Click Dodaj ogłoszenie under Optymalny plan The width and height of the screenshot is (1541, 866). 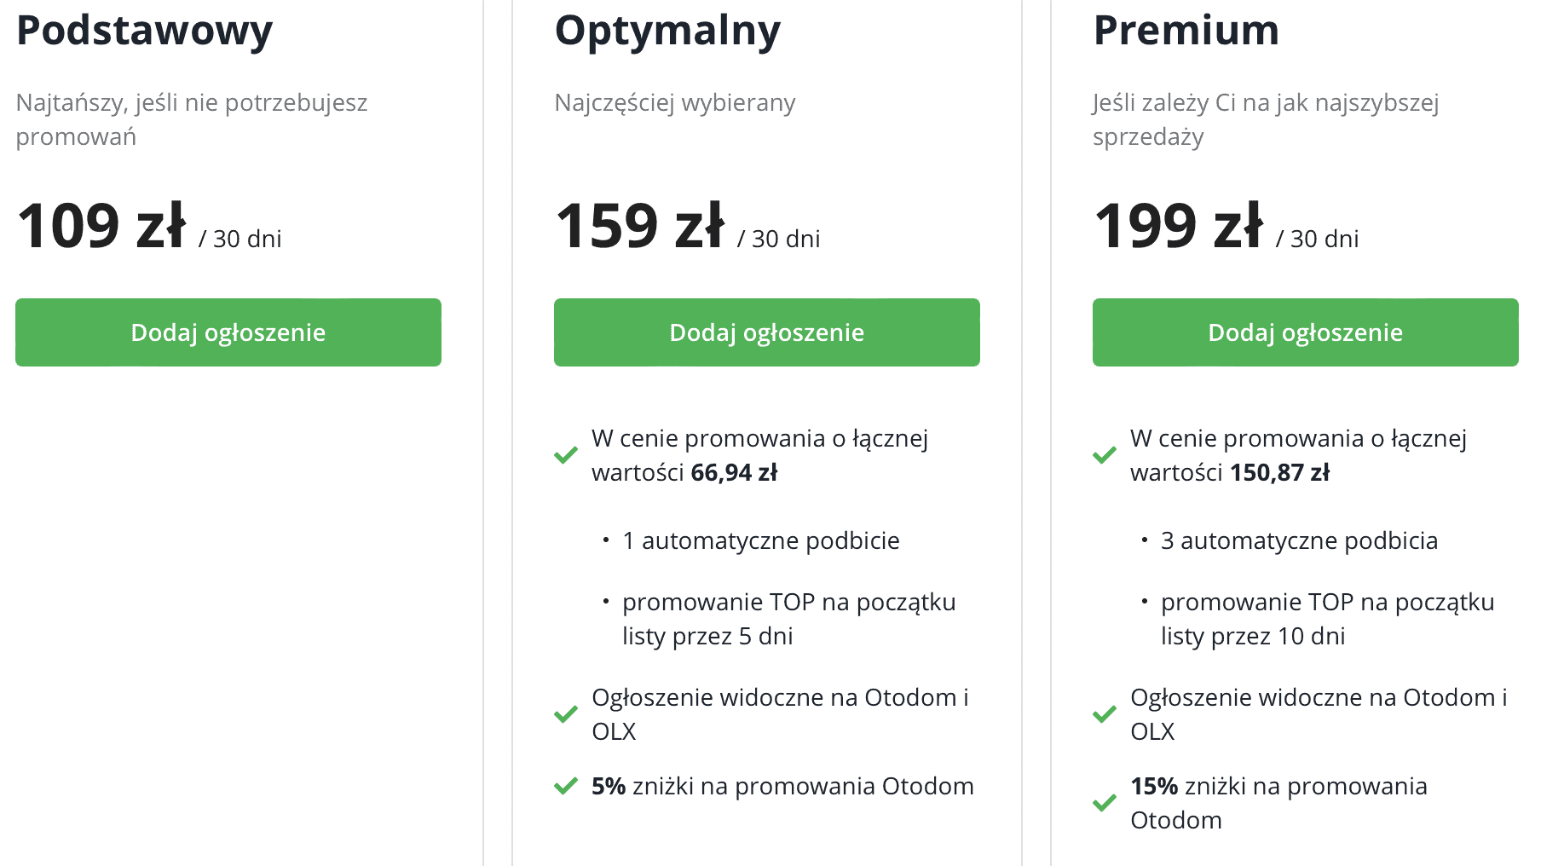click(767, 332)
